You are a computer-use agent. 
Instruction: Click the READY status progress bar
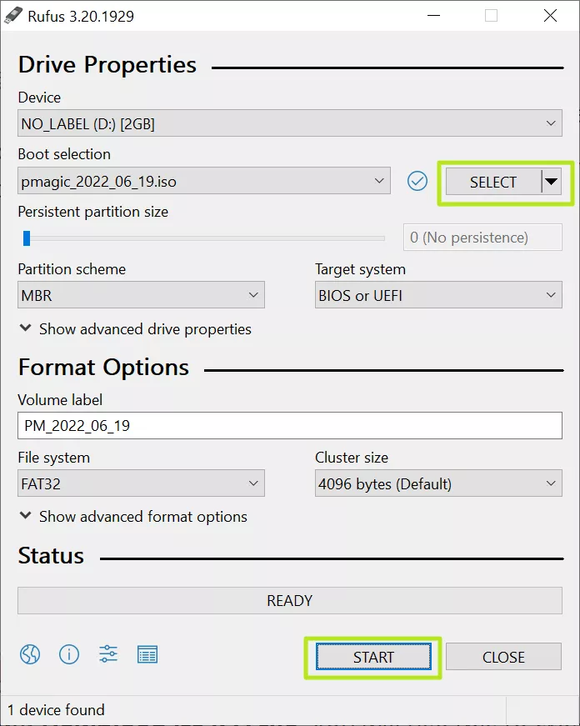tap(290, 600)
